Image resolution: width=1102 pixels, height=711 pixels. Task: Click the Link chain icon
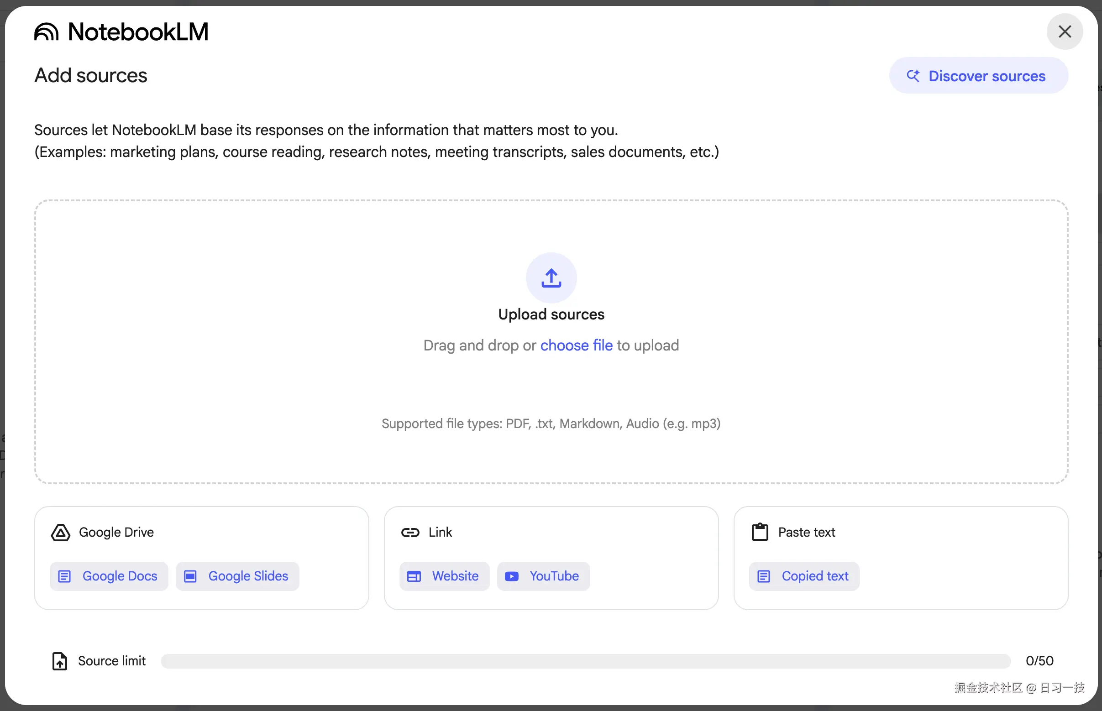coord(410,532)
